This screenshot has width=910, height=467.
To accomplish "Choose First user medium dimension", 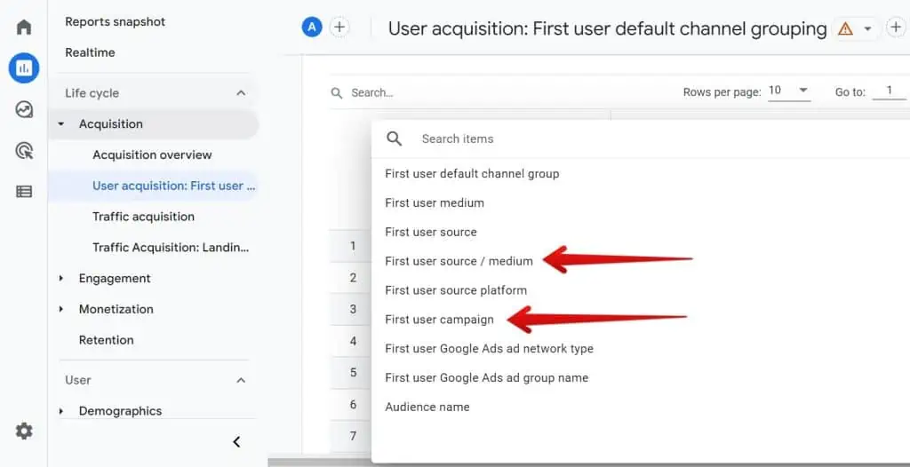I will [x=434, y=202].
